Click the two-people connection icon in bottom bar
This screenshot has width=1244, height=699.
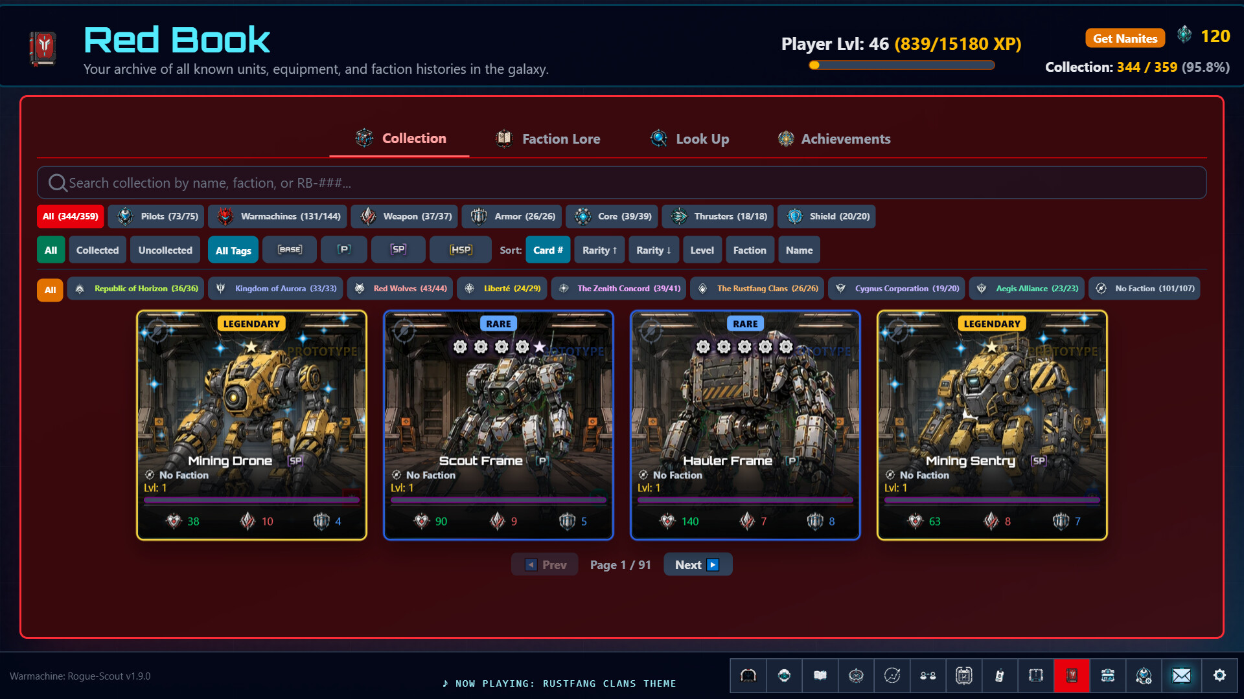click(x=928, y=676)
